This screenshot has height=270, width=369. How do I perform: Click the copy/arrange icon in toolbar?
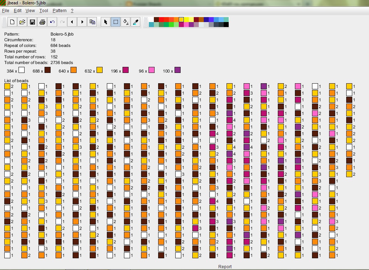[92, 22]
